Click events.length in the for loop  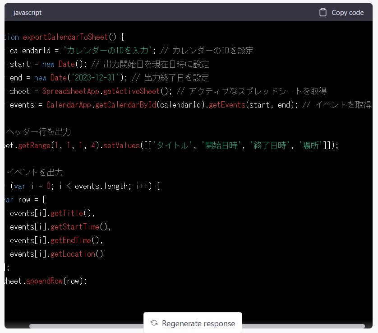pyautogui.click(x=101, y=186)
